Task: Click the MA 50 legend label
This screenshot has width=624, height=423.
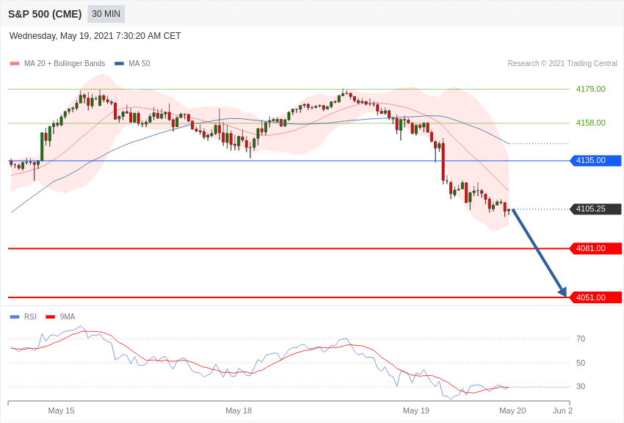Action: (x=139, y=63)
